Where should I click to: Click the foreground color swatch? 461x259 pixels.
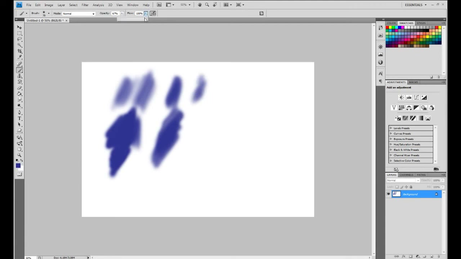(x=18, y=165)
